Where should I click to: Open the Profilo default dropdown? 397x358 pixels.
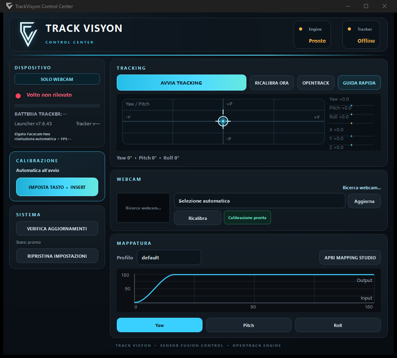(169, 257)
